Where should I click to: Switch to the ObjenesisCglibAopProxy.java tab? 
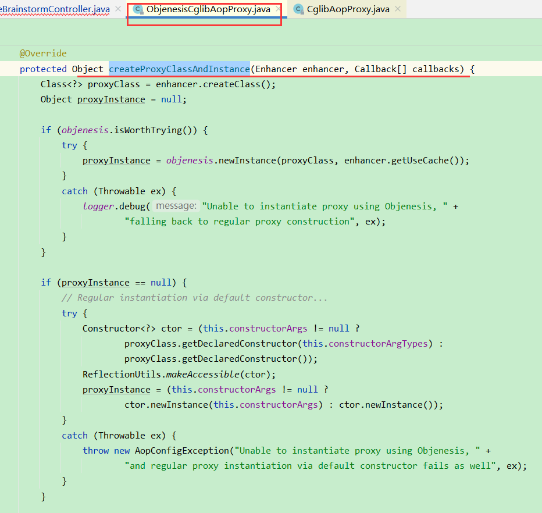[x=208, y=9]
